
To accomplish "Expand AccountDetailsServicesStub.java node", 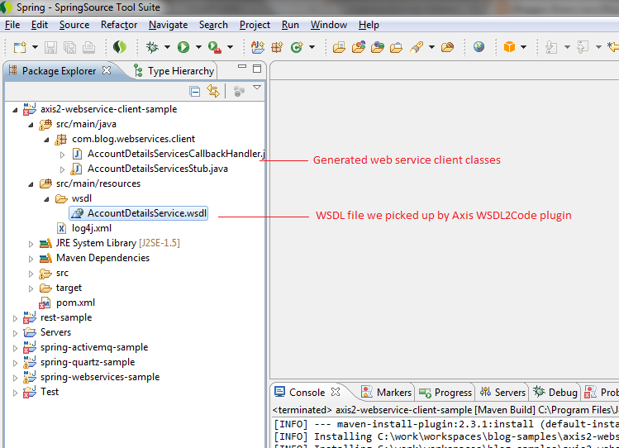I will tap(62, 169).
